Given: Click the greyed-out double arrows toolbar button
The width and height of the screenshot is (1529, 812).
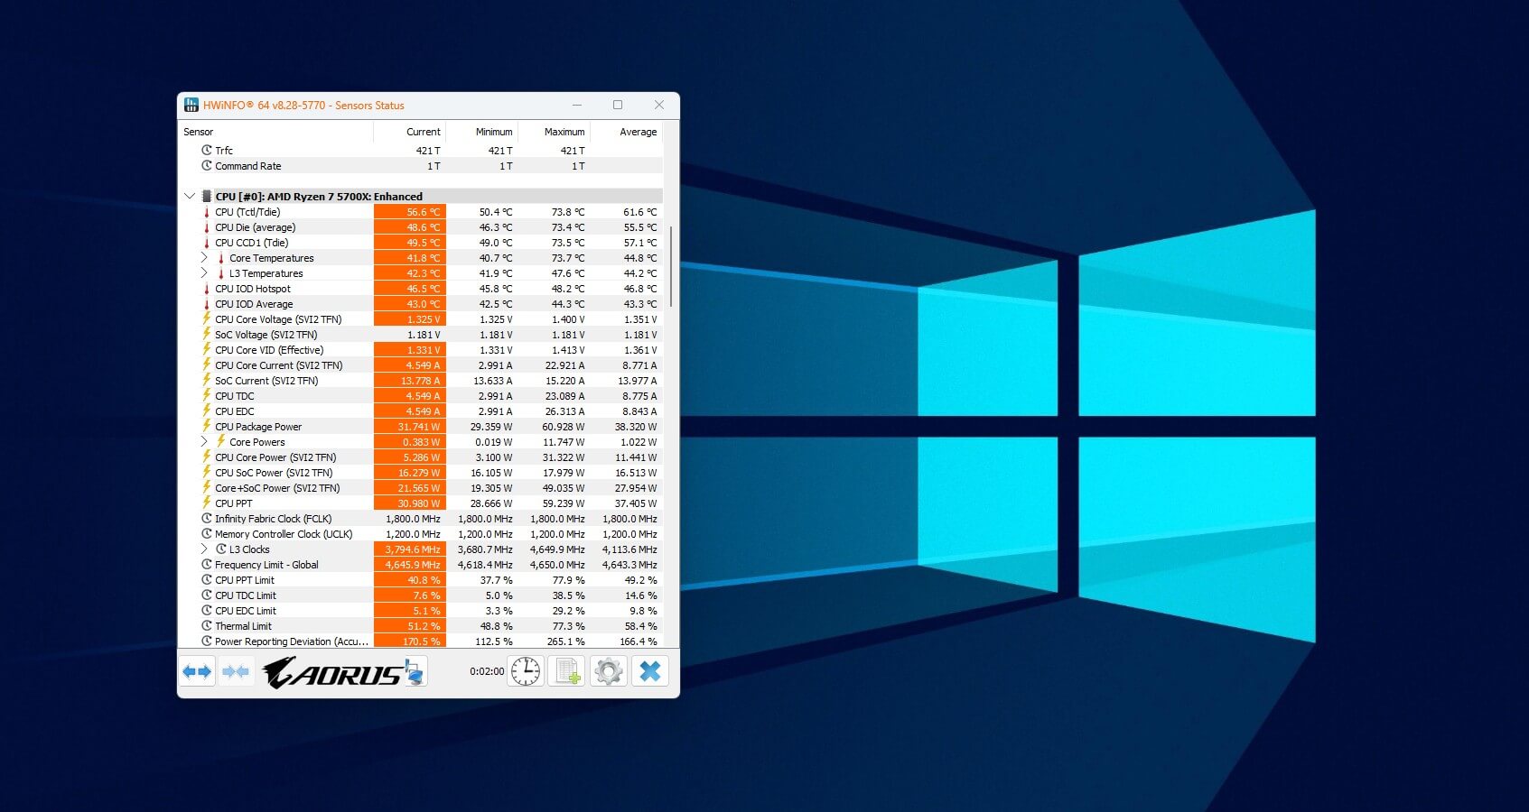Looking at the screenshot, I should click(236, 671).
